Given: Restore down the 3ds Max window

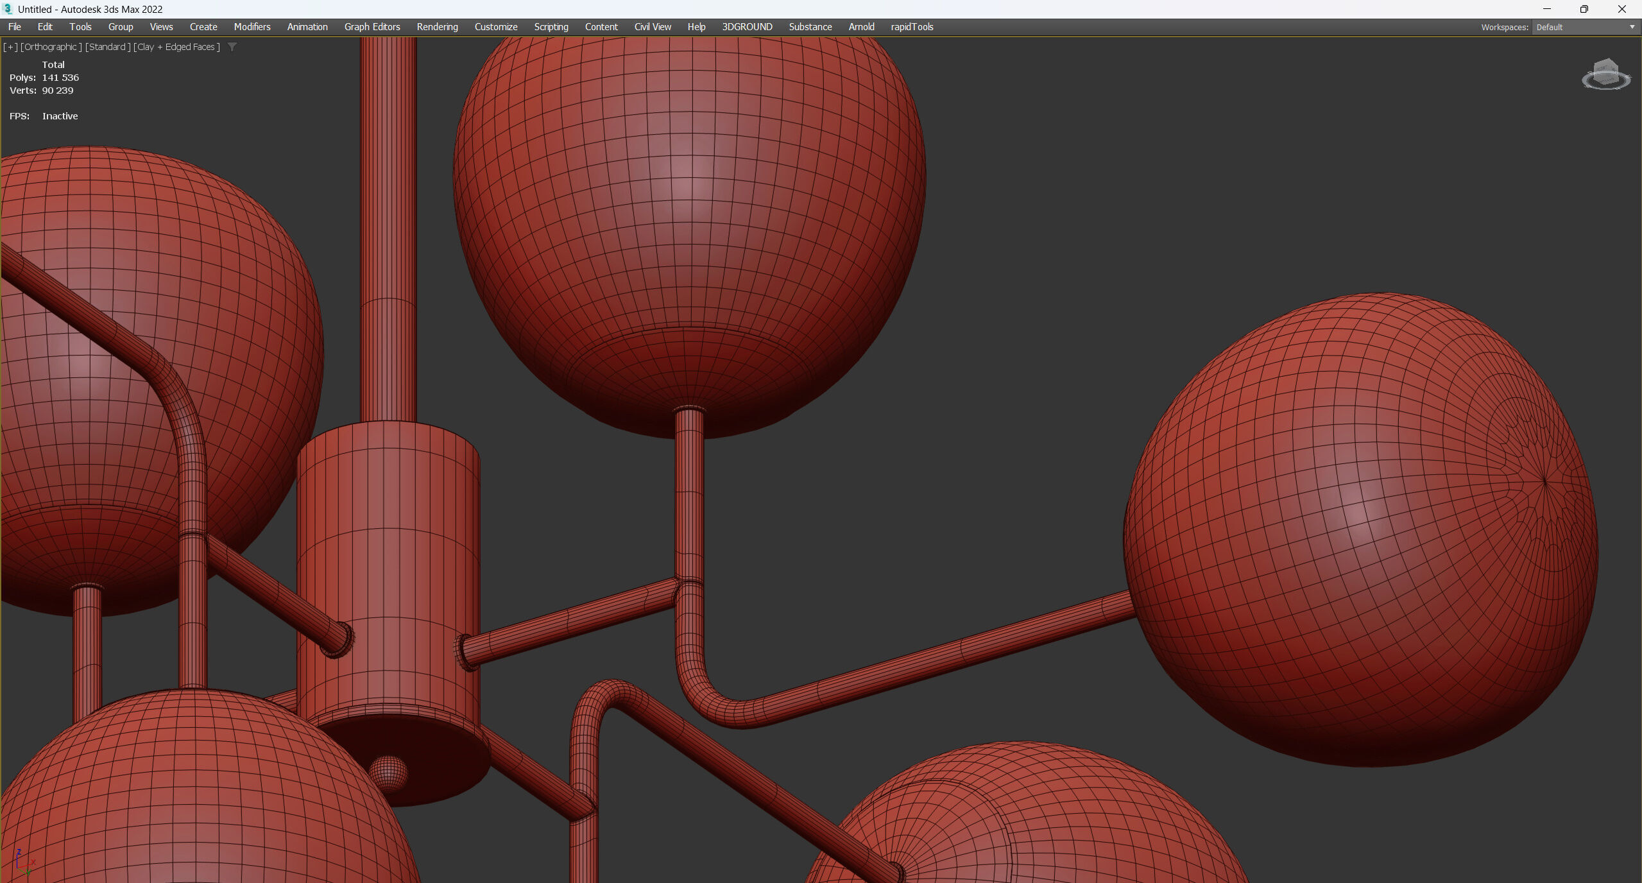Looking at the screenshot, I should 1584,9.
